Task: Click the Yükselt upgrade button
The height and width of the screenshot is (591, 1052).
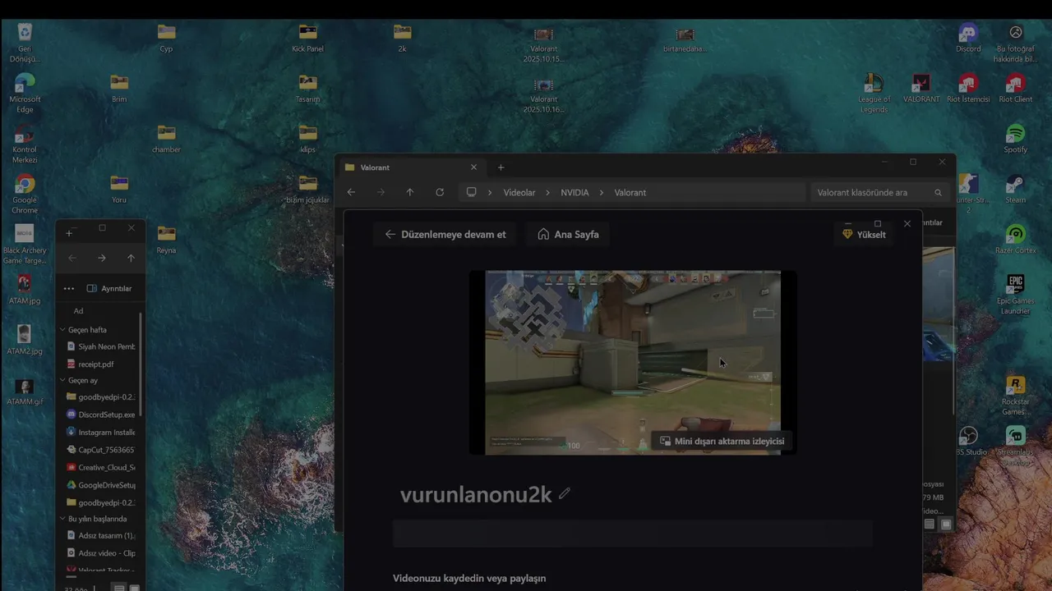Action: tap(864, 234)
